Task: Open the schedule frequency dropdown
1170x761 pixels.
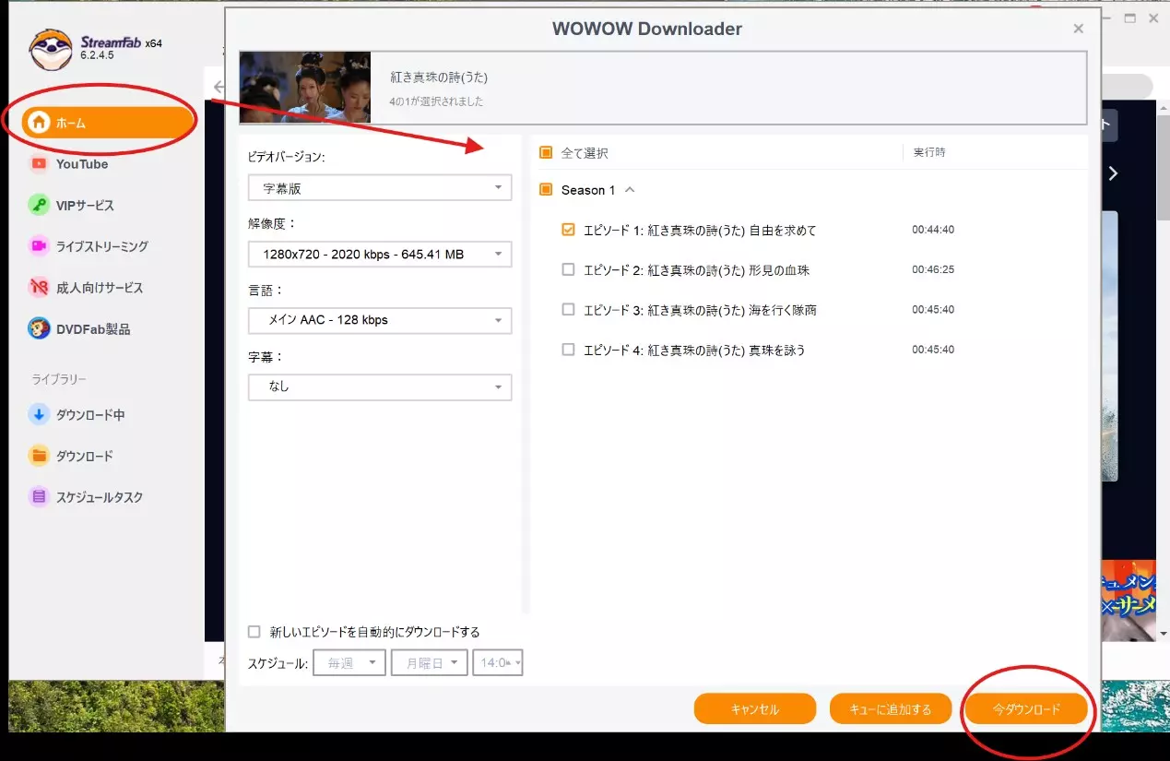Action: tap(349, 662)
